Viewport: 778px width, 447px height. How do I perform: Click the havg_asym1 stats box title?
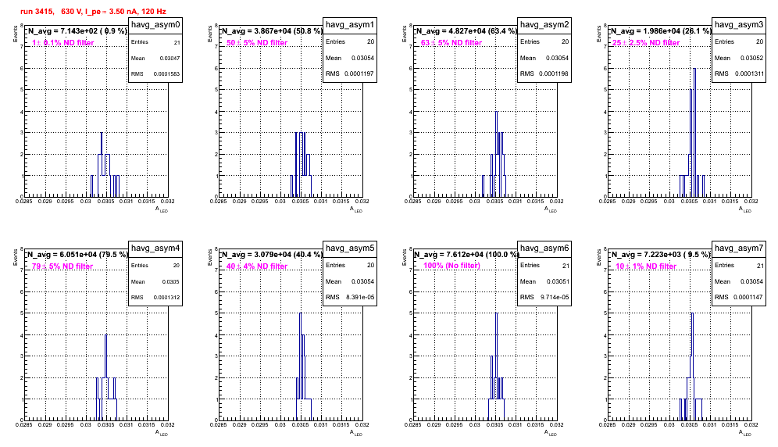tap(350, 25)
